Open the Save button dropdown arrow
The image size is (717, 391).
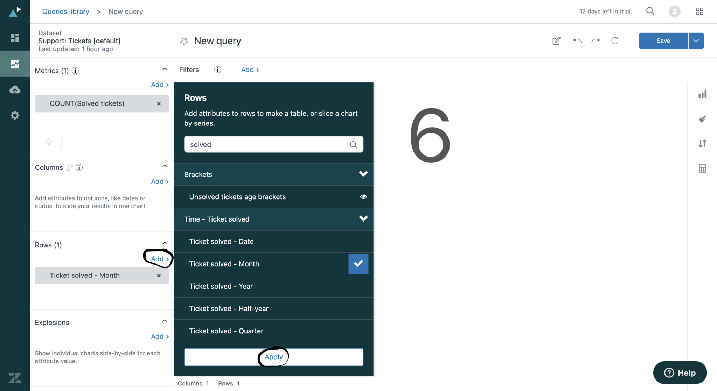click(696, 41)
